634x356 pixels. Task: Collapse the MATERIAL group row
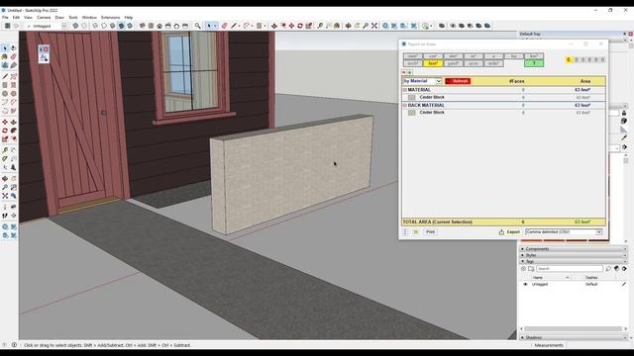[x=405, y=90]
